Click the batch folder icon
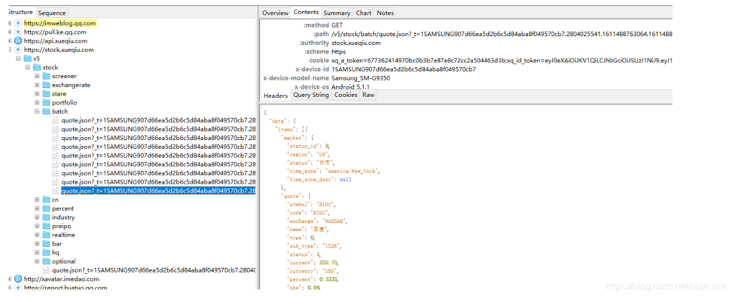 coord(46,111)
